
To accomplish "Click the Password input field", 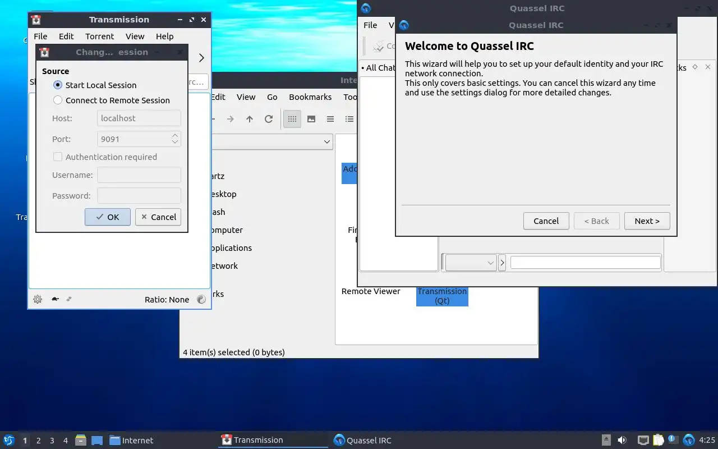I will [139, 196].
